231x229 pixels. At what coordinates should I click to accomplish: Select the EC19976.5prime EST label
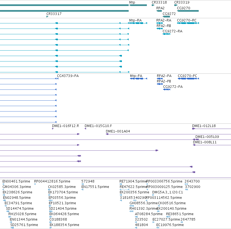[x=170, y=225]
